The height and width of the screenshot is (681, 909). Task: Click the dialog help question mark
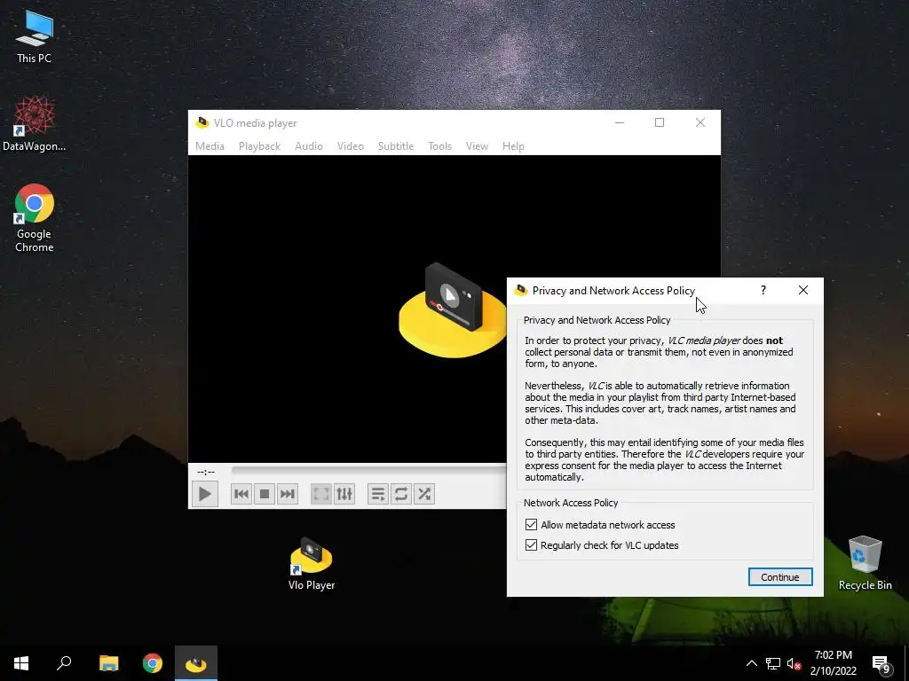coord(763,290)
